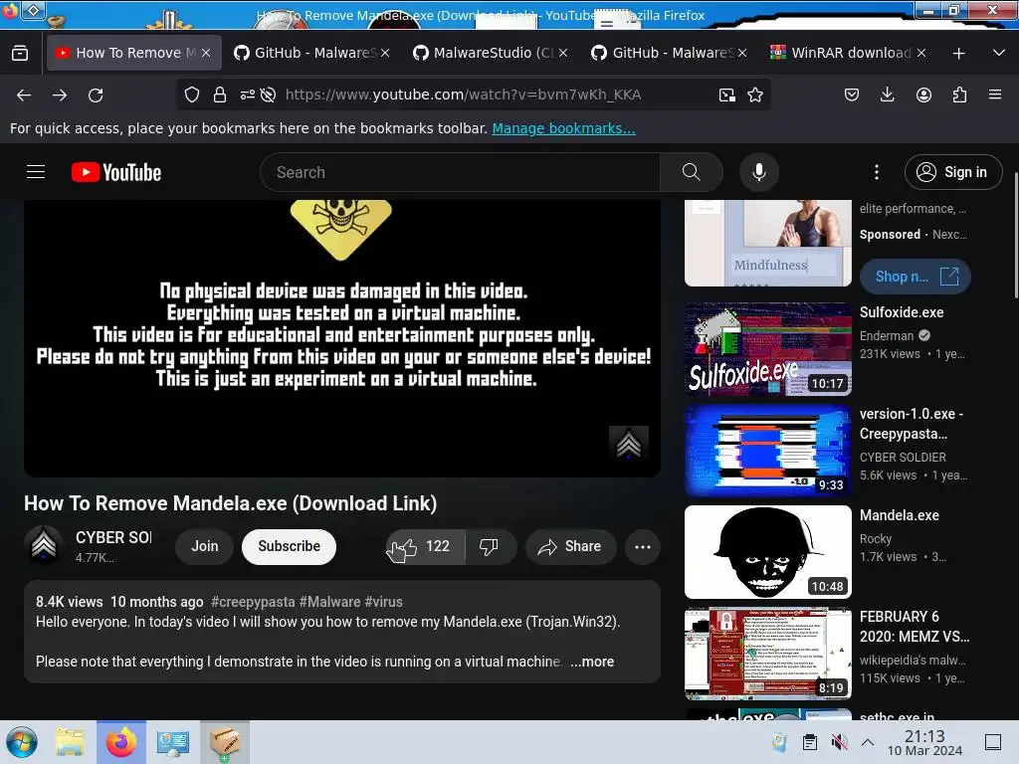
Task: Start voice search with microphone
Action: click(758, 172)
